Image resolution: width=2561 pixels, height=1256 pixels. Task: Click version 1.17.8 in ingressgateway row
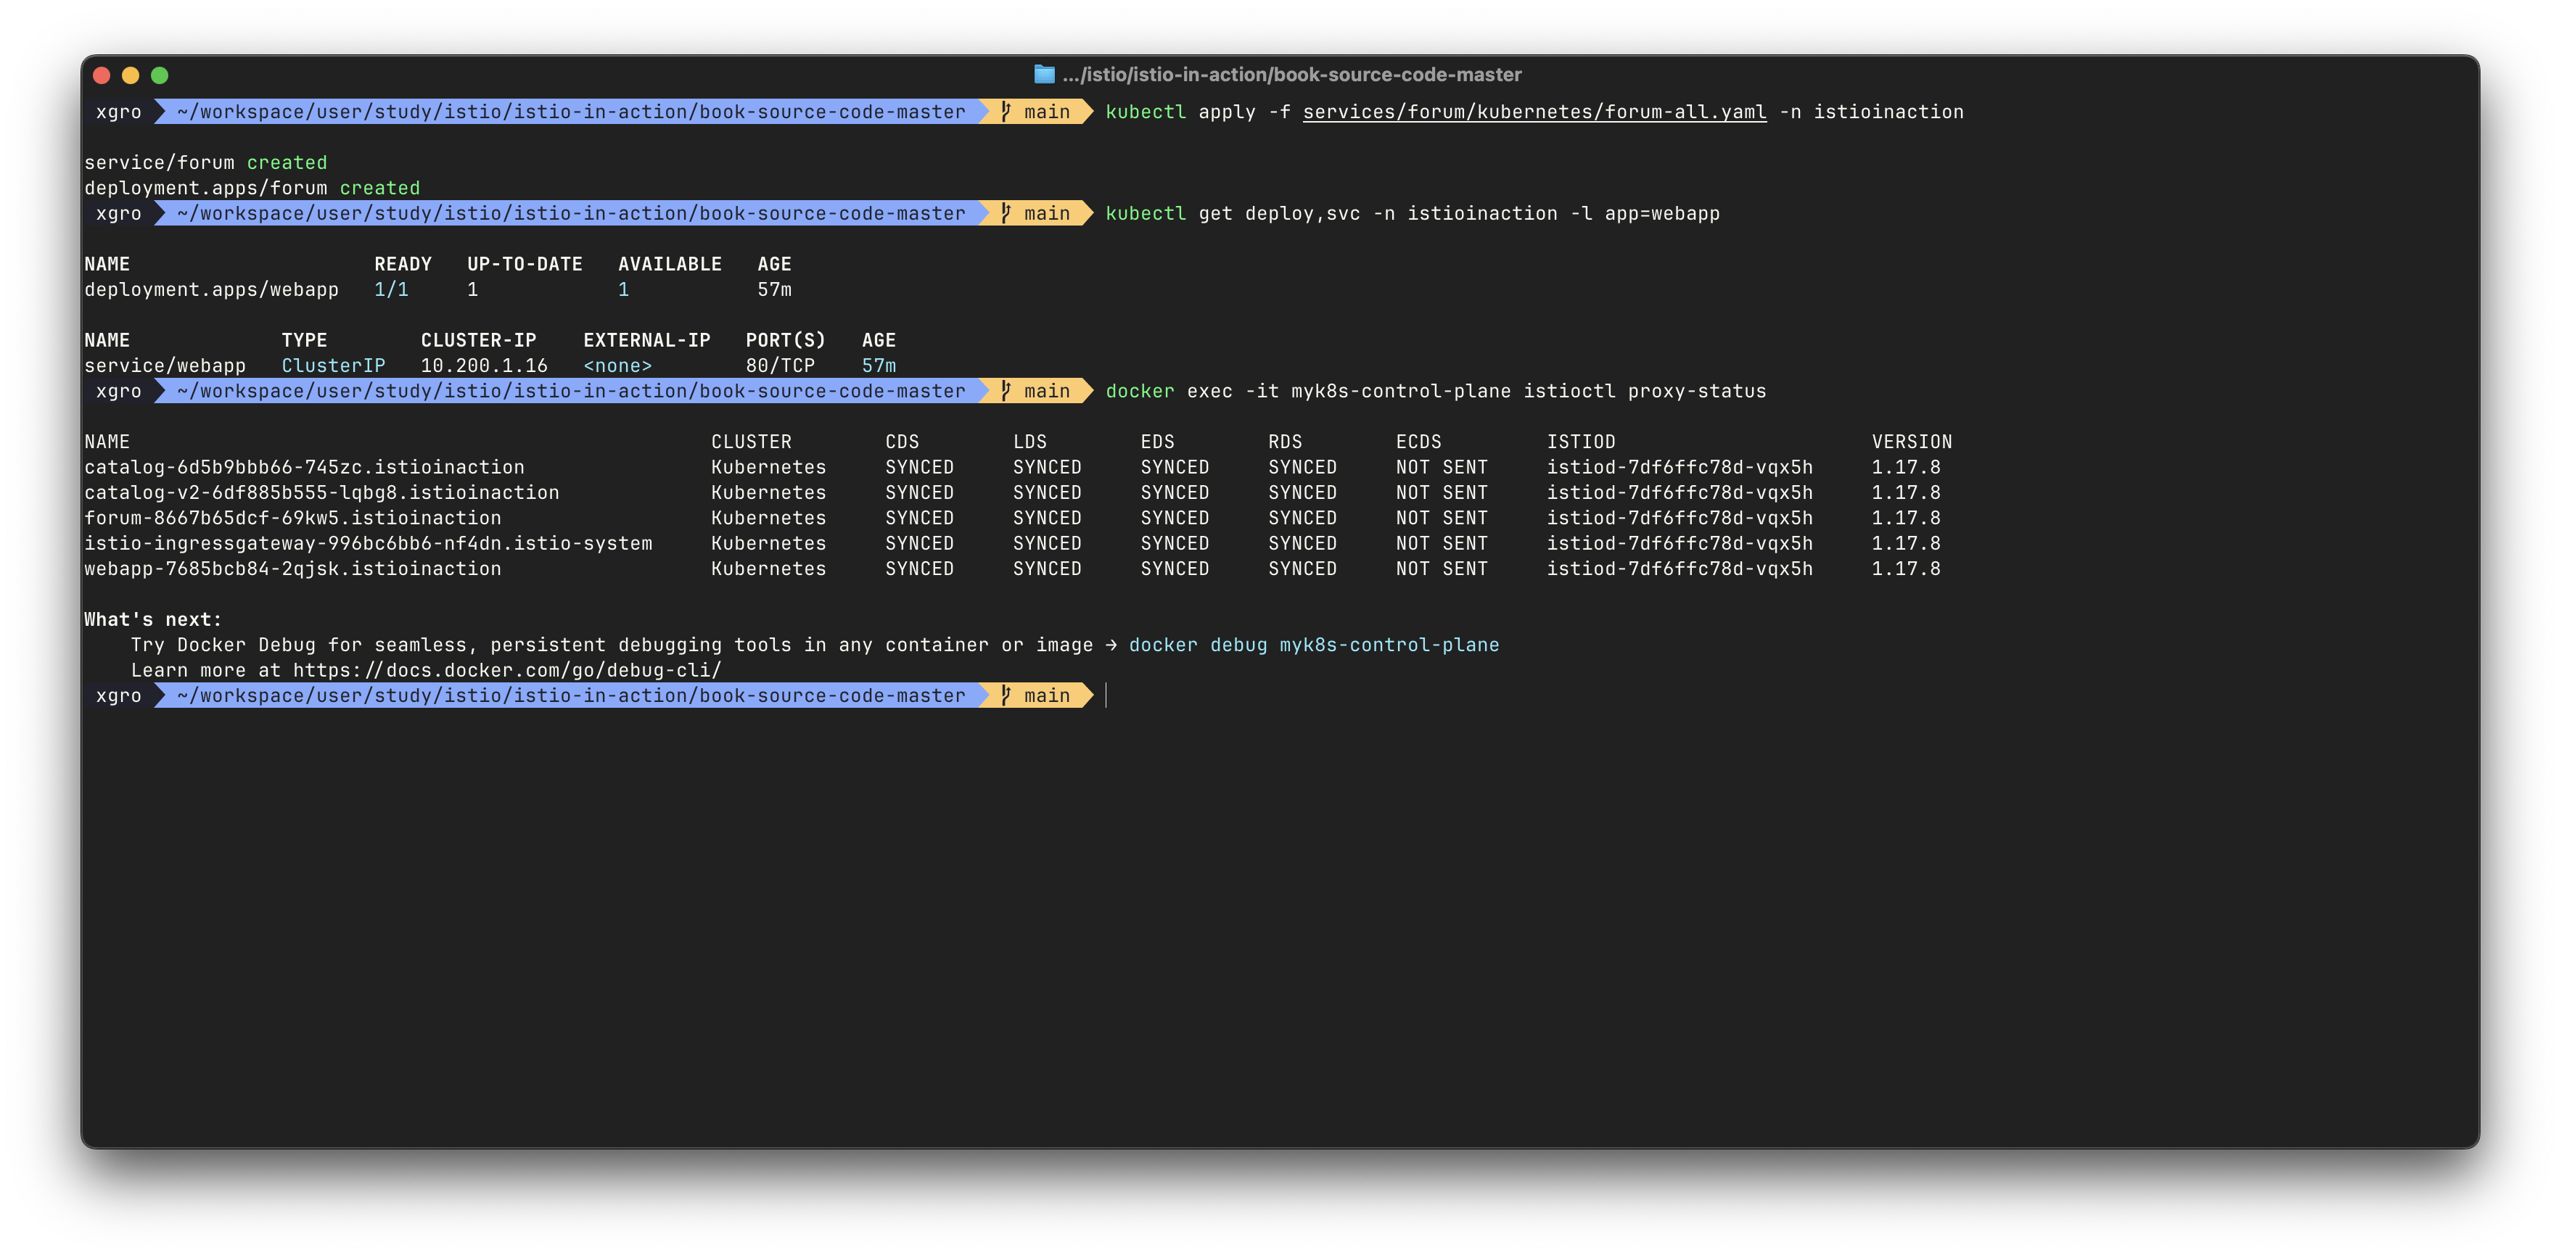point(1906,544)
